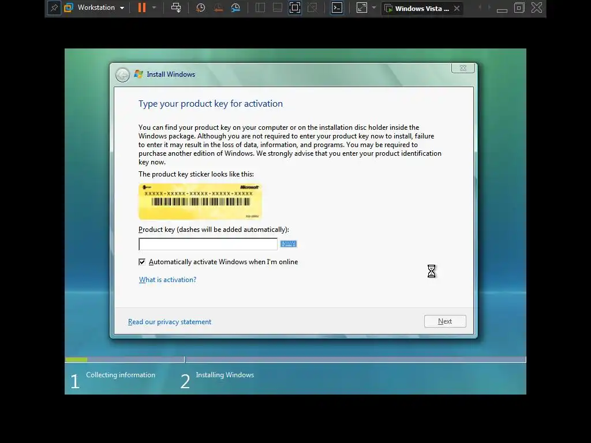
Task: Pause the virtual machine
Action: [142, 8]
